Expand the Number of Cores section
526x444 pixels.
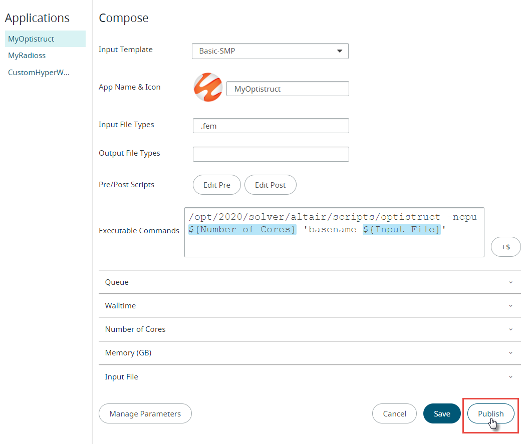[310, 329]
